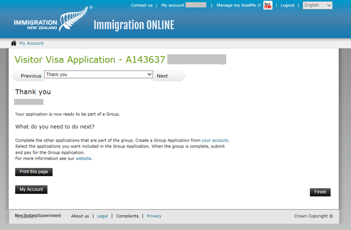Viewport: 351px width, 230px height.
Task: Open the 'website' link for more information
Action: pyautogui.click(x=84, y=158)
